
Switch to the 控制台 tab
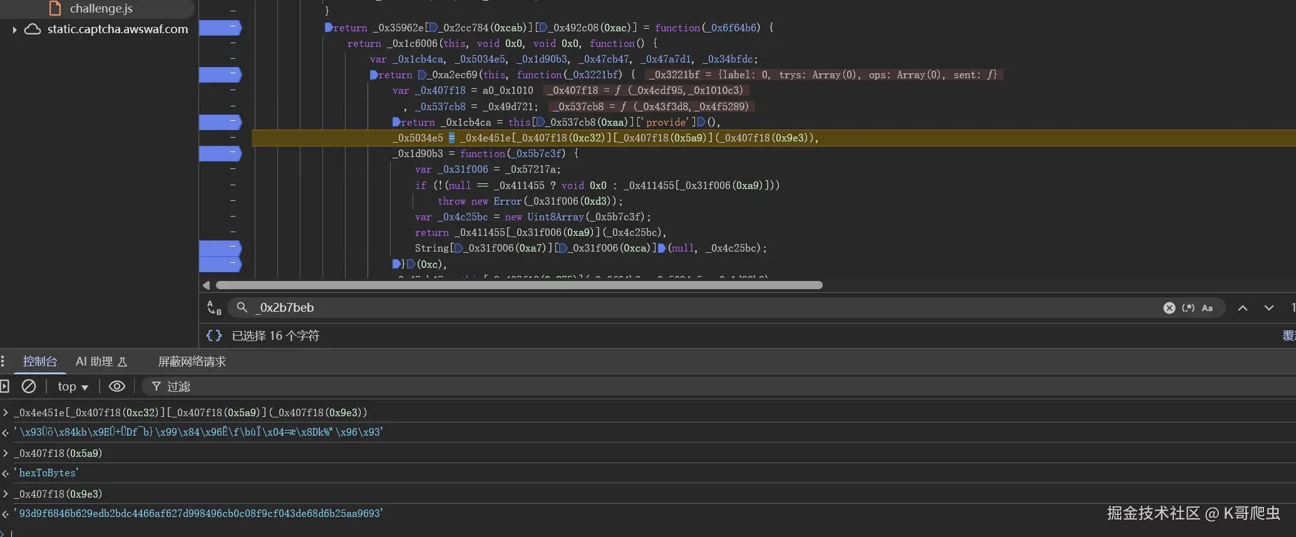coord(39,361)
